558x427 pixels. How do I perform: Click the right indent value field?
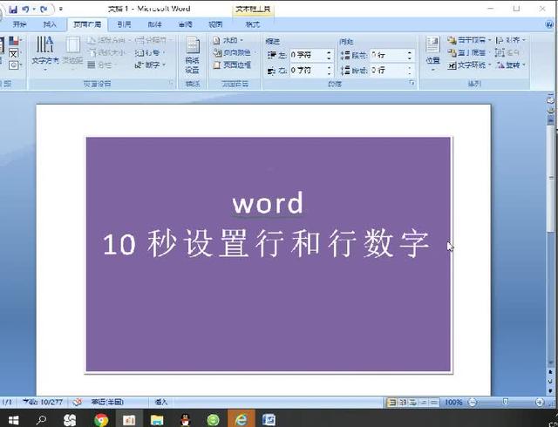click(x=308, y=71)
